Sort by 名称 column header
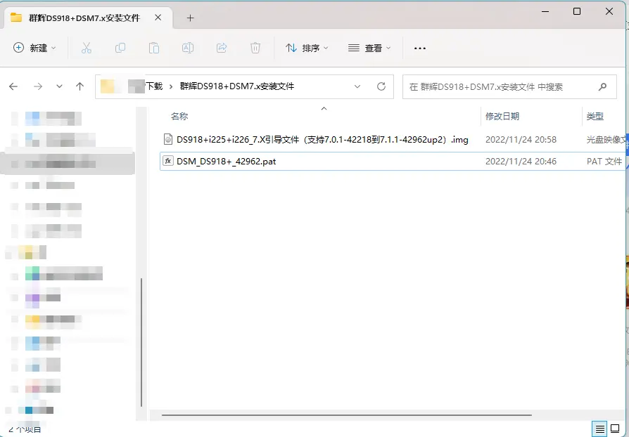Screen dimensions: 629x437 coord(179,116)
